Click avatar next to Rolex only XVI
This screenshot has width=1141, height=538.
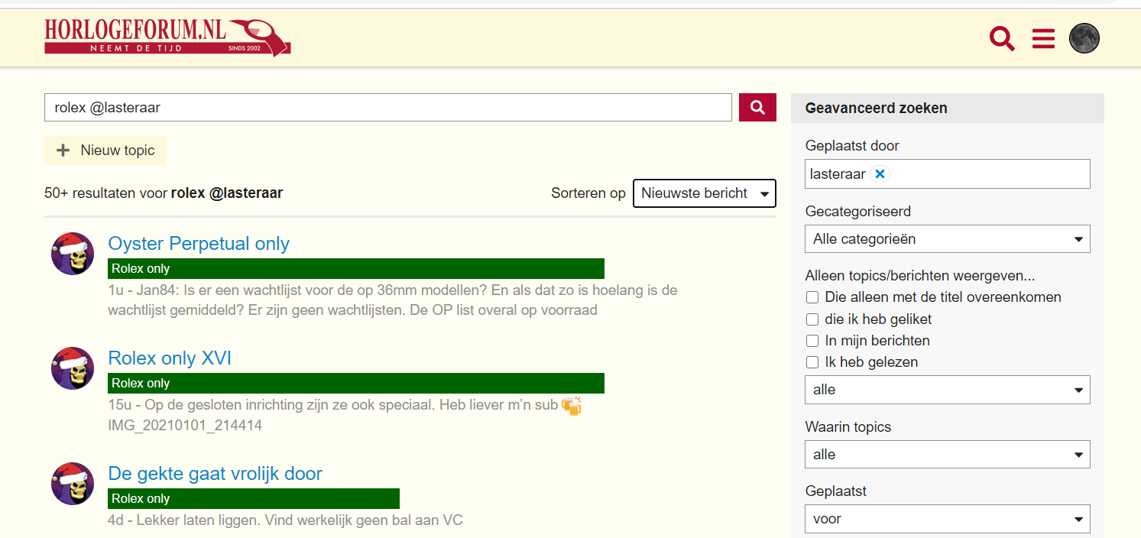73,368
